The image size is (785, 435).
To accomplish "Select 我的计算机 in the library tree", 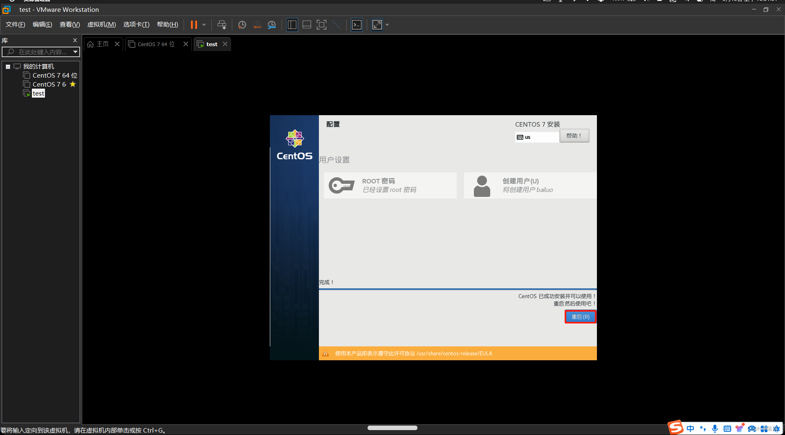I will point(38,67).
